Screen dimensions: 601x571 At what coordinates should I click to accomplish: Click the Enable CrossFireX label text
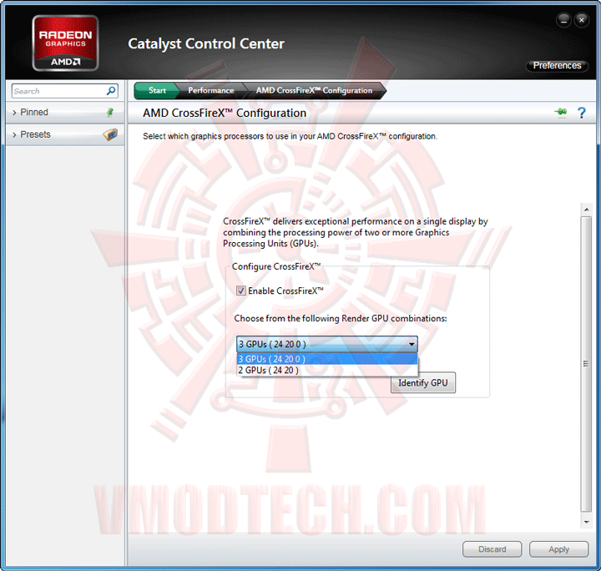point(286,291)
